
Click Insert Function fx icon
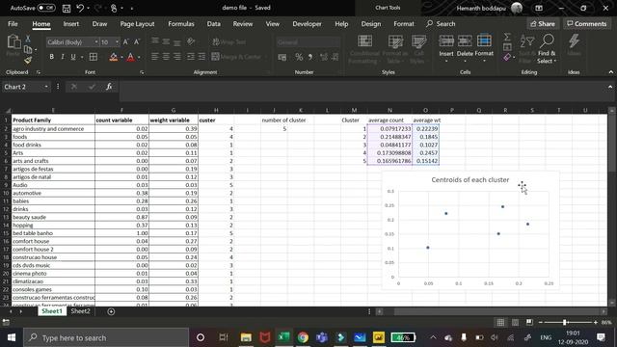tap(109, 87)
